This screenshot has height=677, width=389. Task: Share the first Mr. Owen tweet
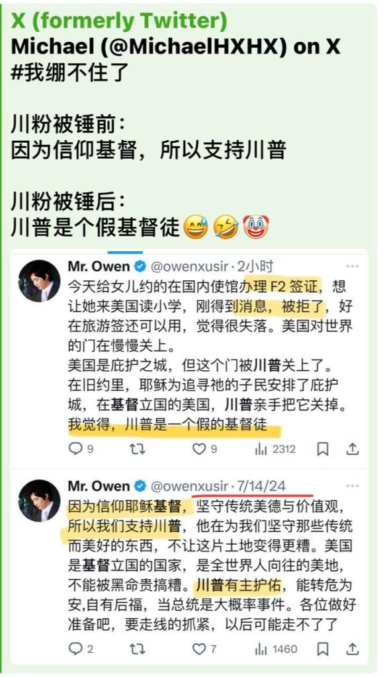click(x=353, y=449)
